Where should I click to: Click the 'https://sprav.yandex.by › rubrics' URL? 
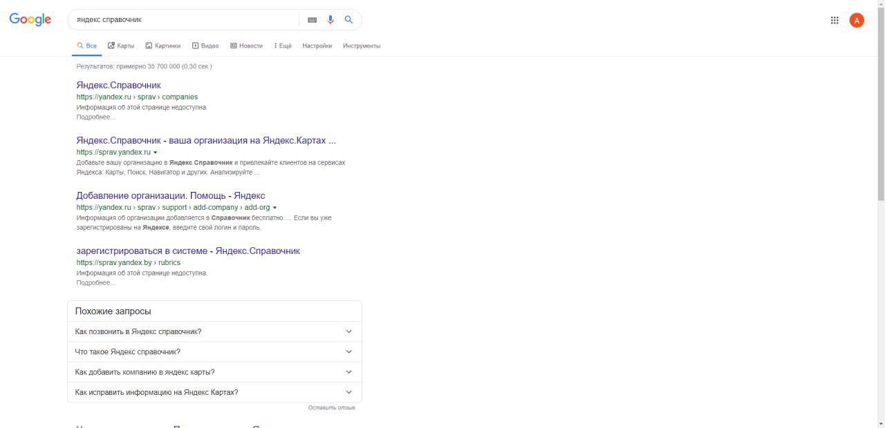pos(129,262)
